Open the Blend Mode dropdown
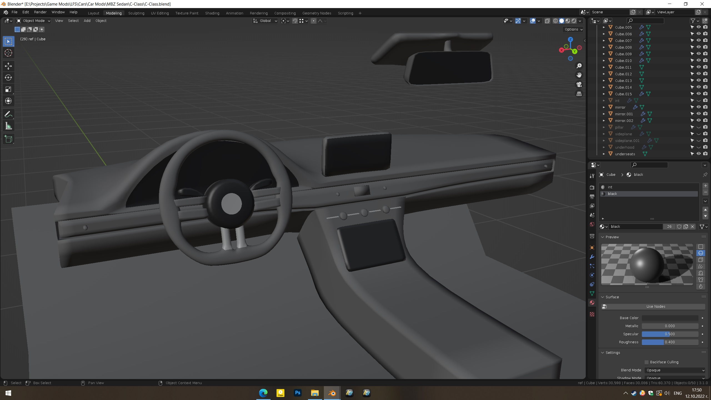 675,370
